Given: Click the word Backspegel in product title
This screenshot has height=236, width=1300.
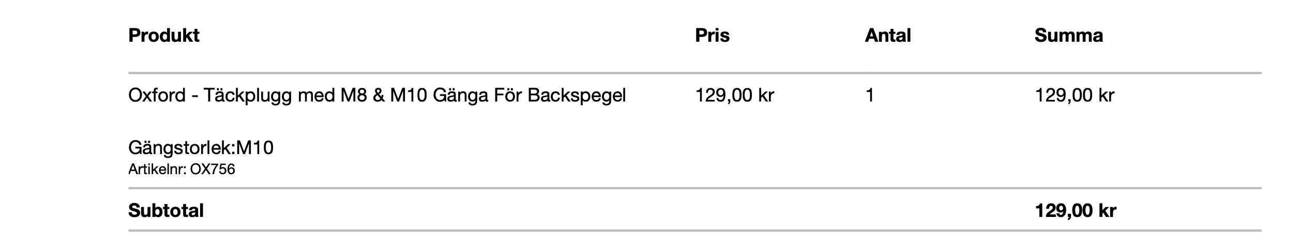Looking at the screenshot, I should tap(577, 96).
